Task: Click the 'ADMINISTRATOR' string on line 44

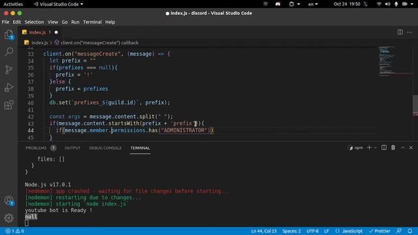Action: (184, 131)
